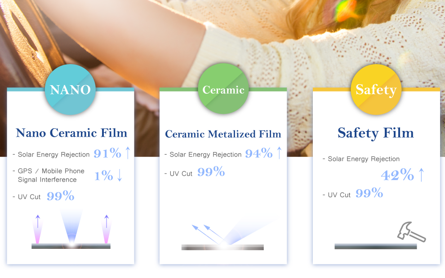Viewport: 445px width, 278px height.
Task: Select the Ceramic Metalized Film heading
Action: pyautogui.click(x=223, y=134)
